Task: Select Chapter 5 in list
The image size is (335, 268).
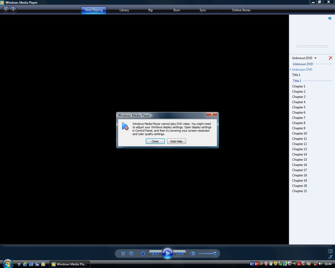Action: [x=299, y=107]
